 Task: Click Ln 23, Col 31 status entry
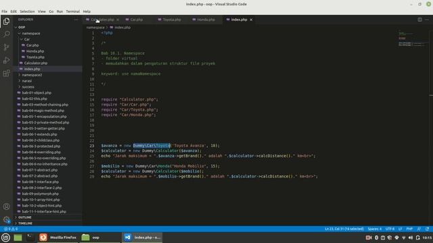pos(344,229)
